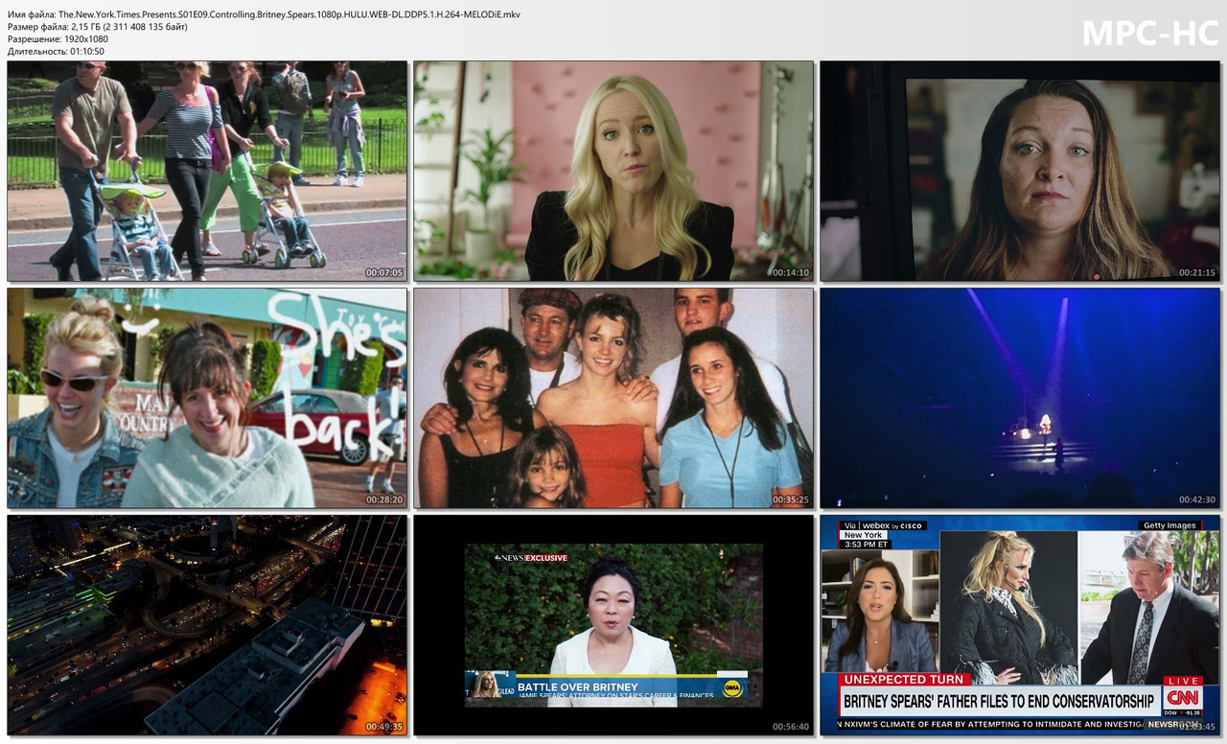The height and width of the screenshot is (744, 1227).
Task: Click the "Via webex by cisco" label
Action: click(x=882, y=525)
